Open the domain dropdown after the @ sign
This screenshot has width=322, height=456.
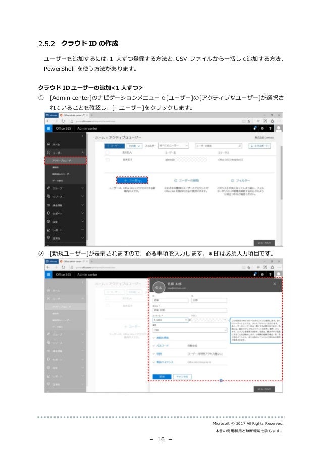point(209,320)
